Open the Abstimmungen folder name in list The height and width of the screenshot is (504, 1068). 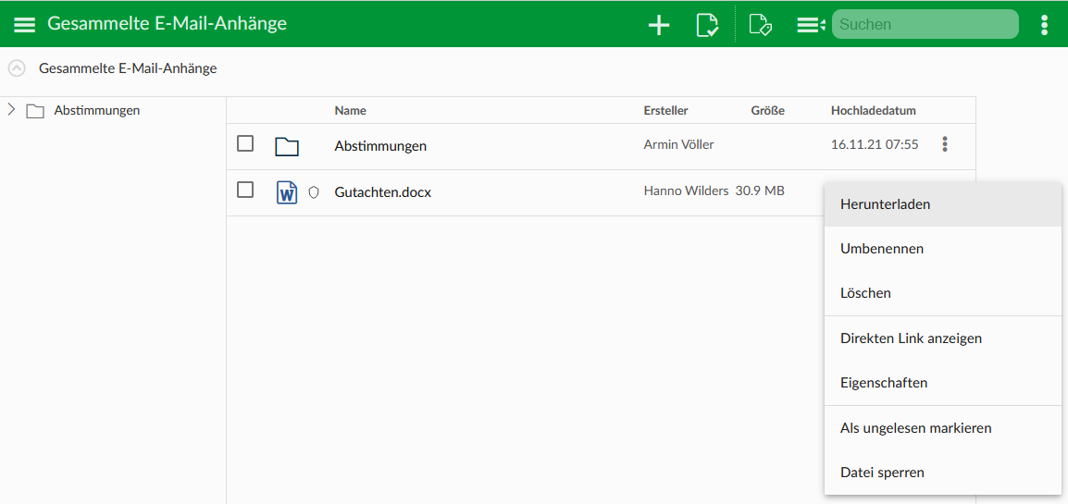(x=380, y=146)
